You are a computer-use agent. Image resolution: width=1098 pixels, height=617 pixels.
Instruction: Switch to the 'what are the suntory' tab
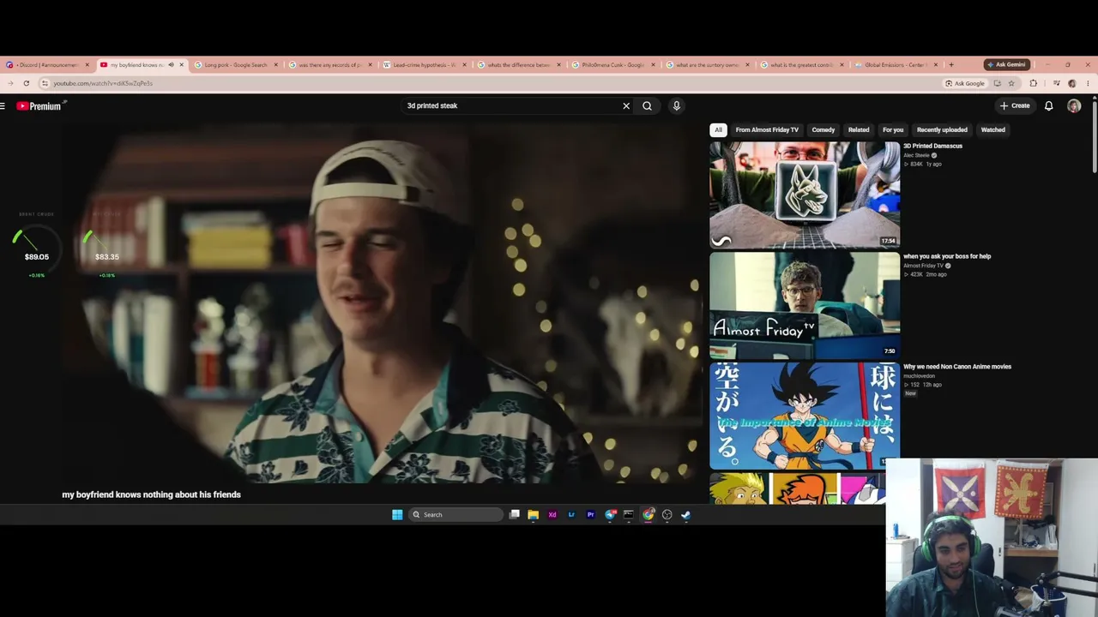708,65
